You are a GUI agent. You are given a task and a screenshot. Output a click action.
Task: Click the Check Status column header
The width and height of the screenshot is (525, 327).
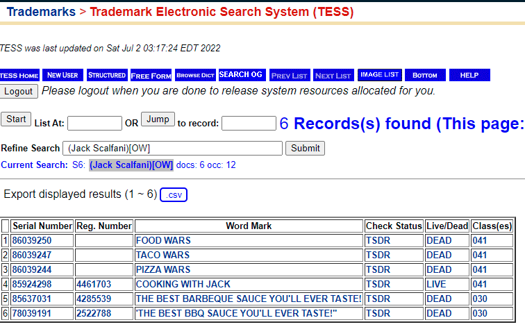(x=394, y=226)
